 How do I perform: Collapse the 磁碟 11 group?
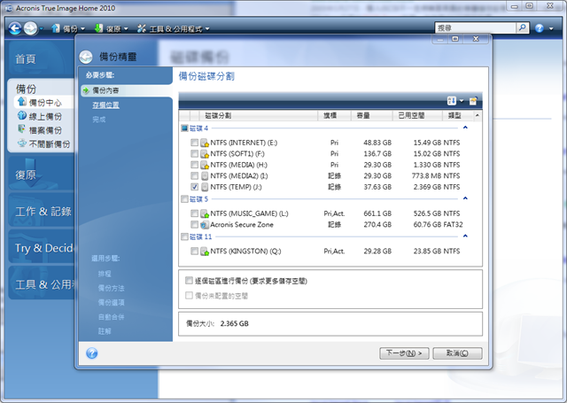(465, 236)
